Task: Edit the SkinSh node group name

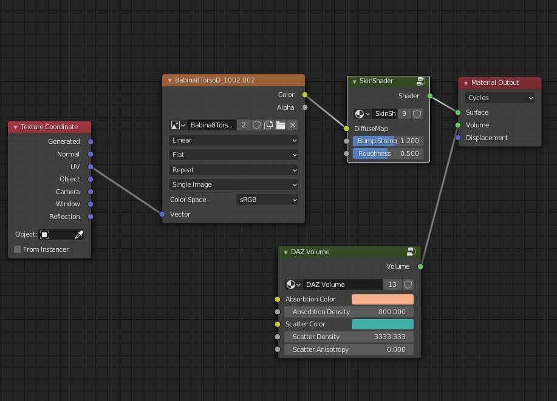Action: 384,114
